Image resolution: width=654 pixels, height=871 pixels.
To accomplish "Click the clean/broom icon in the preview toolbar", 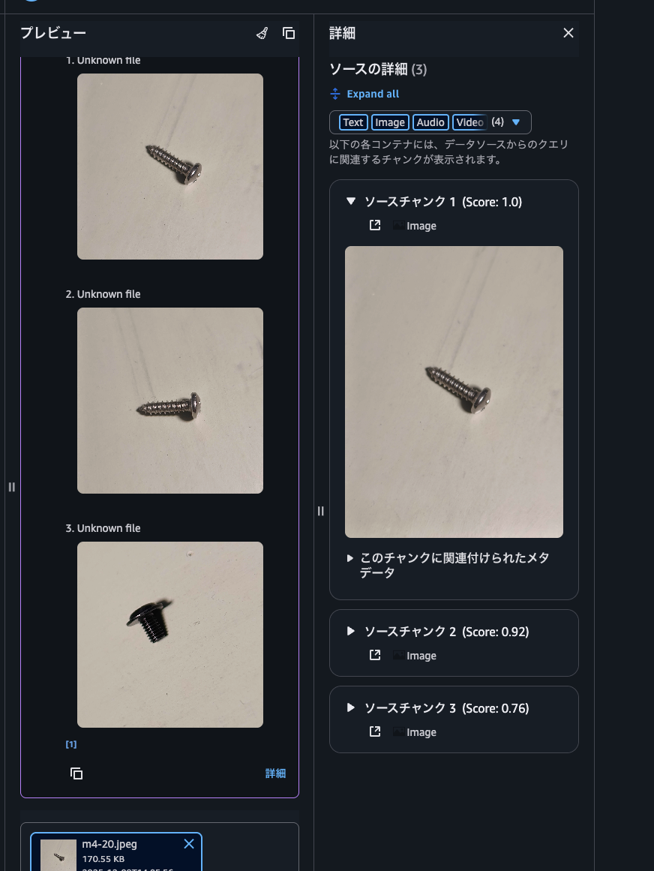I will [262, 34].
